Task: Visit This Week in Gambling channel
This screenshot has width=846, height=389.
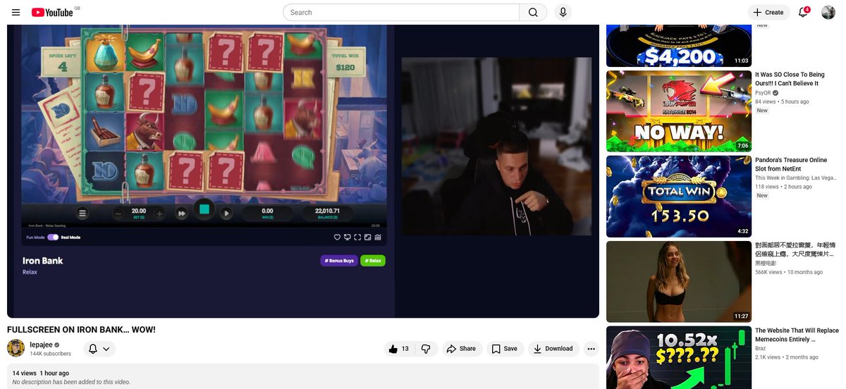Action: point(795,178)
